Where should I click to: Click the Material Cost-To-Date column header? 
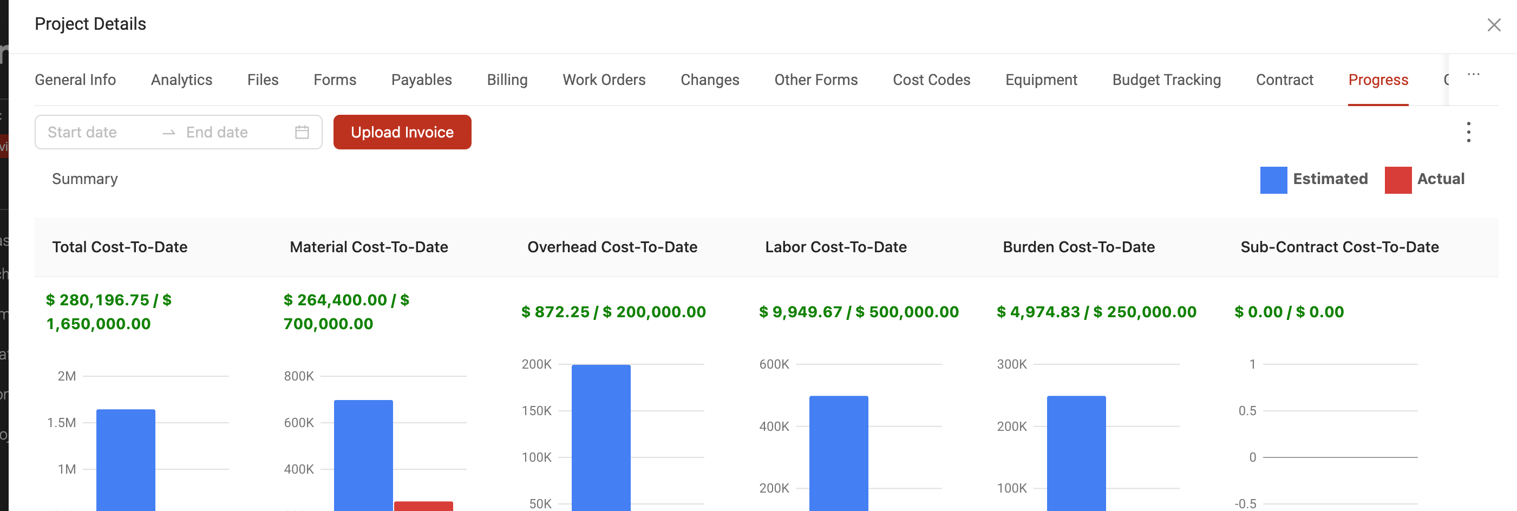(369, 247)
